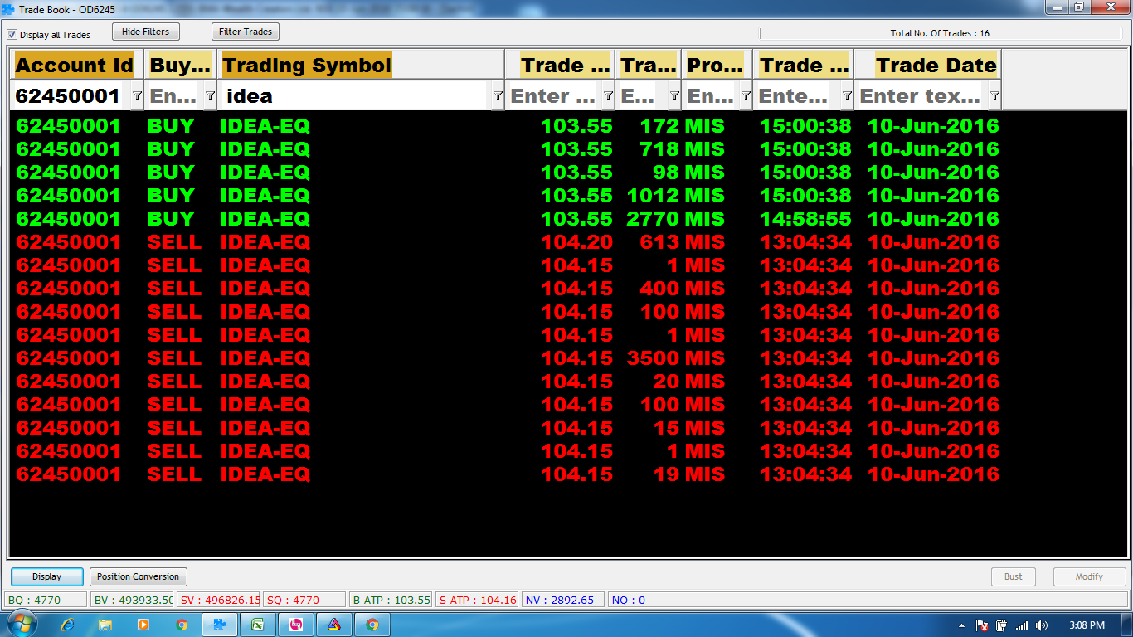Open Trade Time filter funnel icon
The image size is (1133, 637).
[x=847, y=96]
